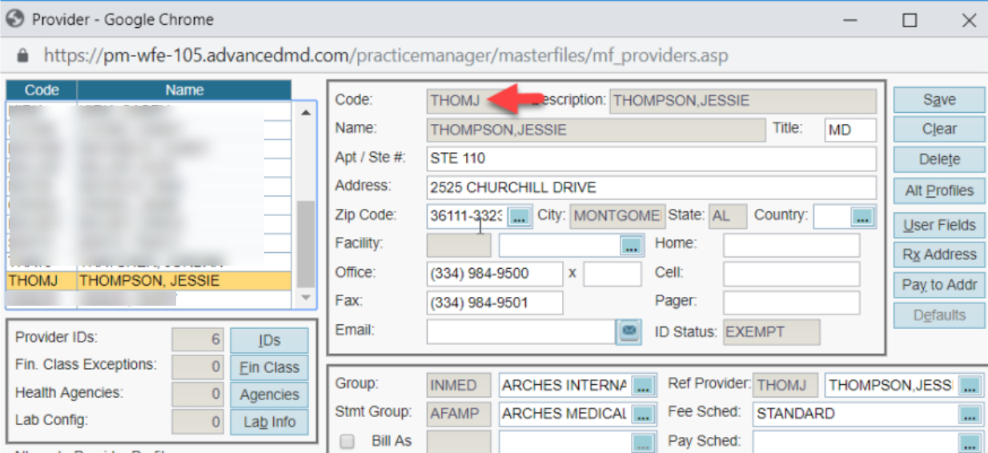988x453 pixels.
Task: Click the Group name field ARCHES INTERNA
Action: click(x=564, y=386)
